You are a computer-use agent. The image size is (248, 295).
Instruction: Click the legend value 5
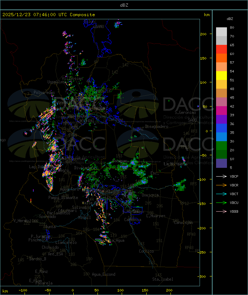[x=231, y=167]
